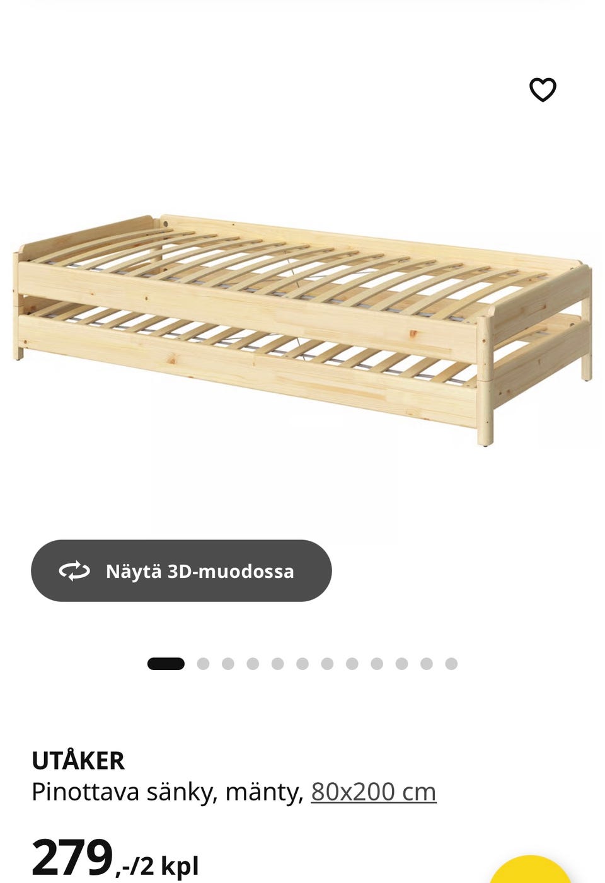The image size is (605, 883).
Task: Open the 80x200 cm size link
Action: click(x=374, y=792)
